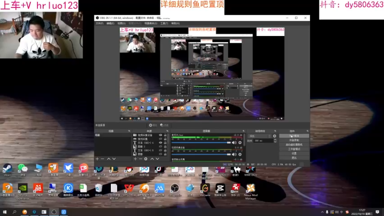Add a new source with the plus icon
Viewport: 384px width, 216px height.
pyautogui.click(x=135, y=159)
